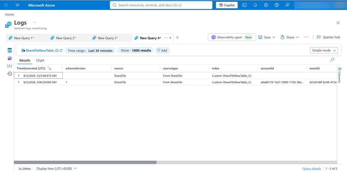Open the Observability agent

coord(232,37)
